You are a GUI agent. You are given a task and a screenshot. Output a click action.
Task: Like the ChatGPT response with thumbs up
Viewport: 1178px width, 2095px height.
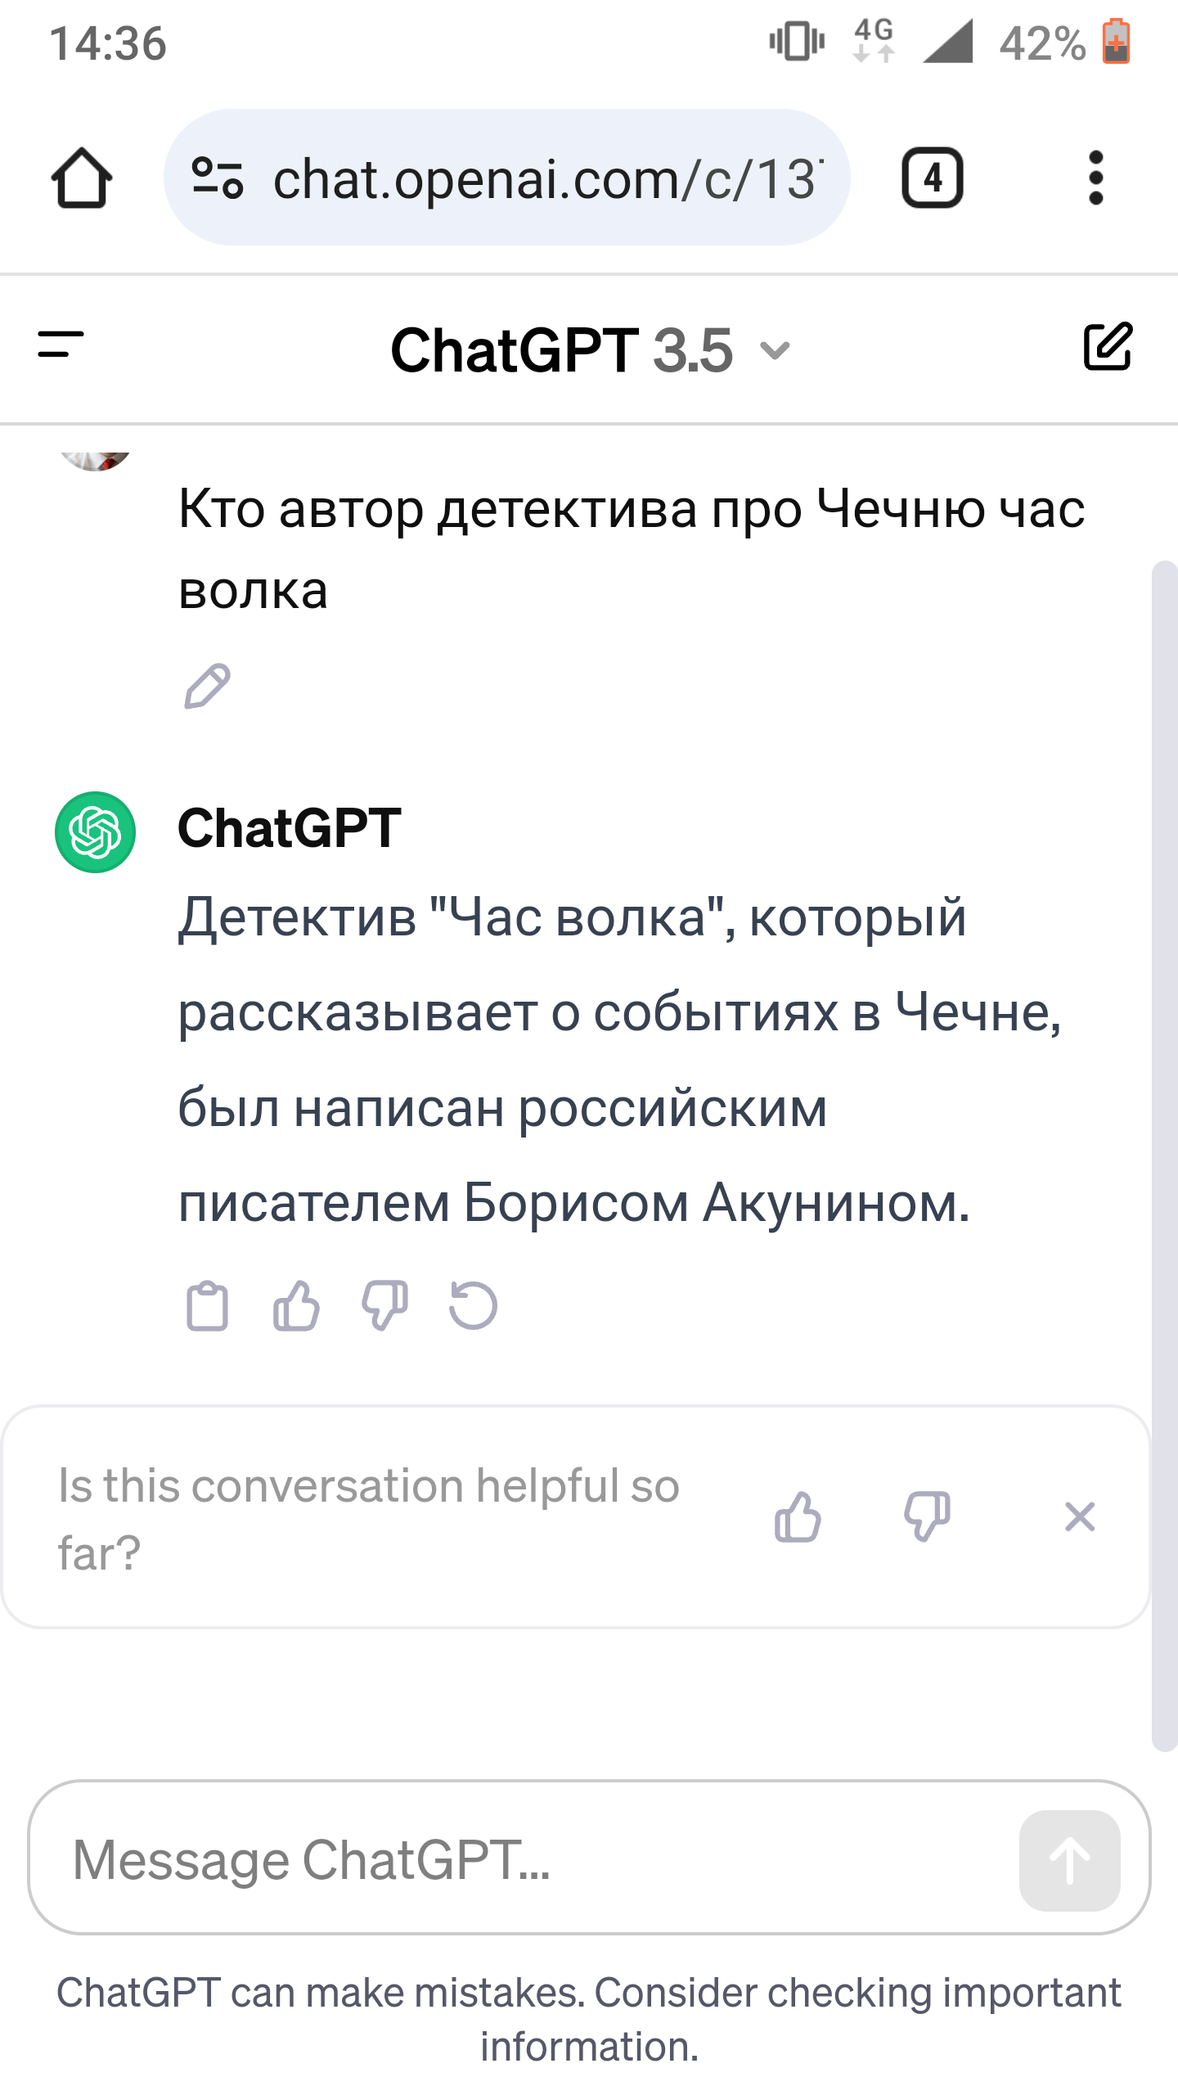(x=296, y=1306)
